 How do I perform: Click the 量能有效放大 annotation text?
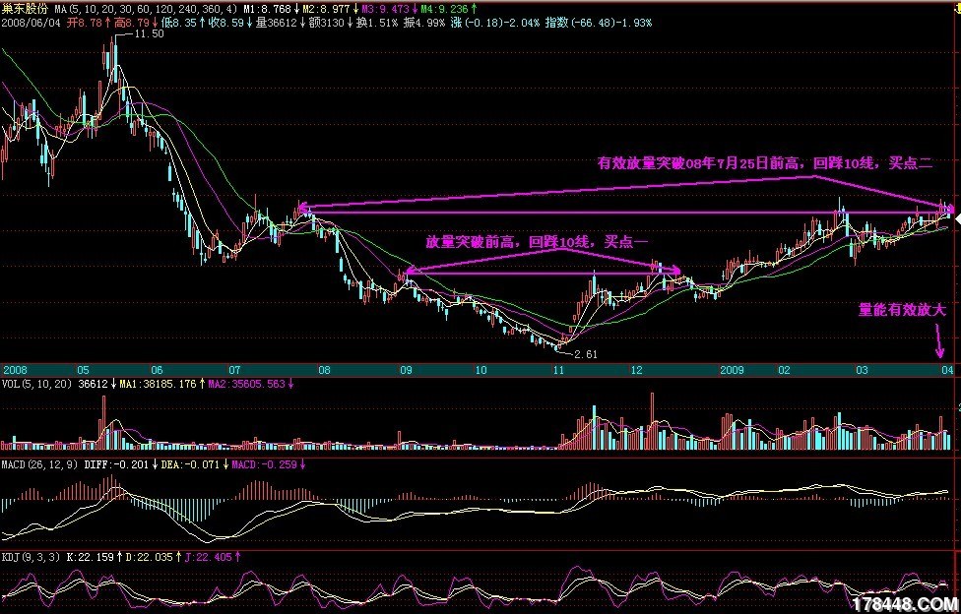(901, 309)
